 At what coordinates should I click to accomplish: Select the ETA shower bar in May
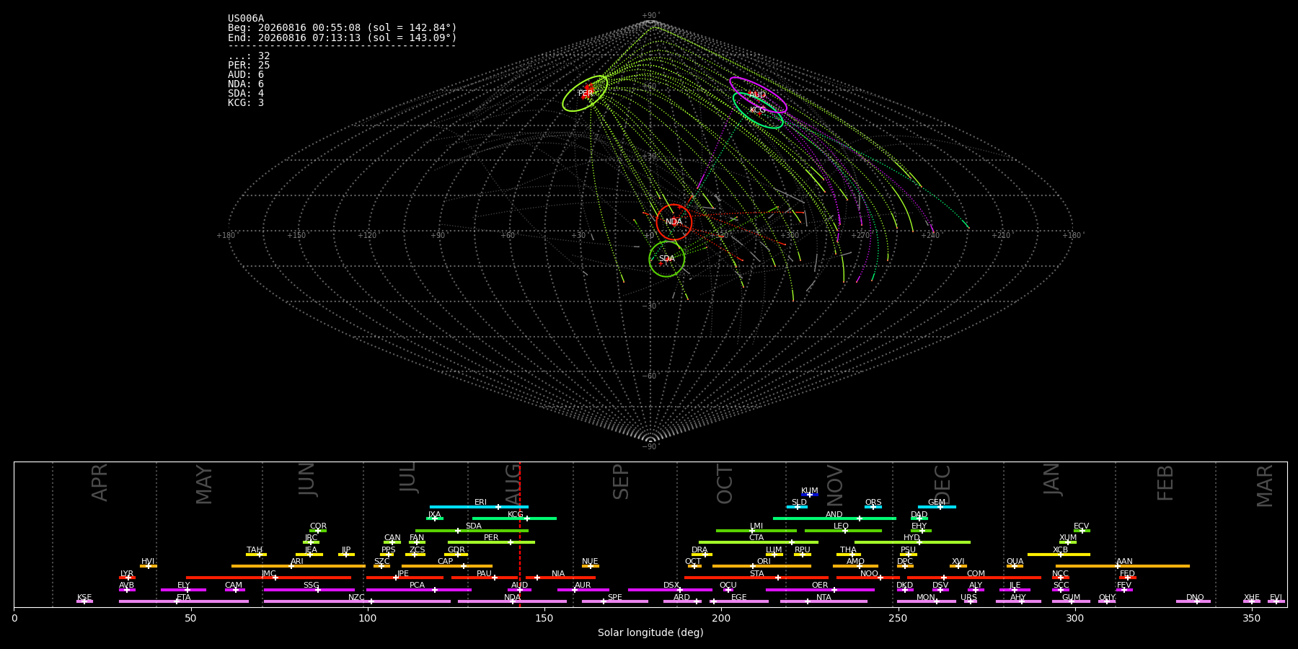point(184,601)
